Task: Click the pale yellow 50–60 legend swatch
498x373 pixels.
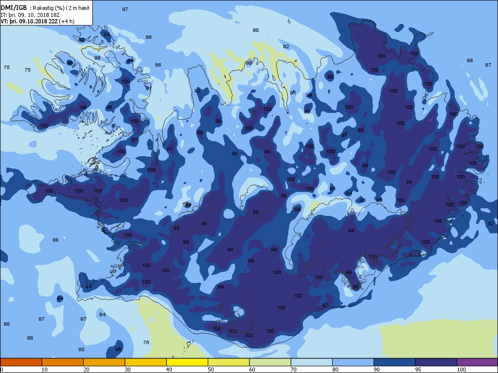Action: [229, 362]
